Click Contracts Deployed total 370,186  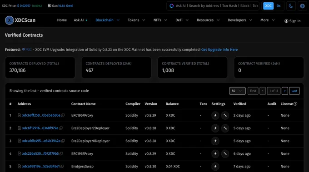(x=17, y=70)
